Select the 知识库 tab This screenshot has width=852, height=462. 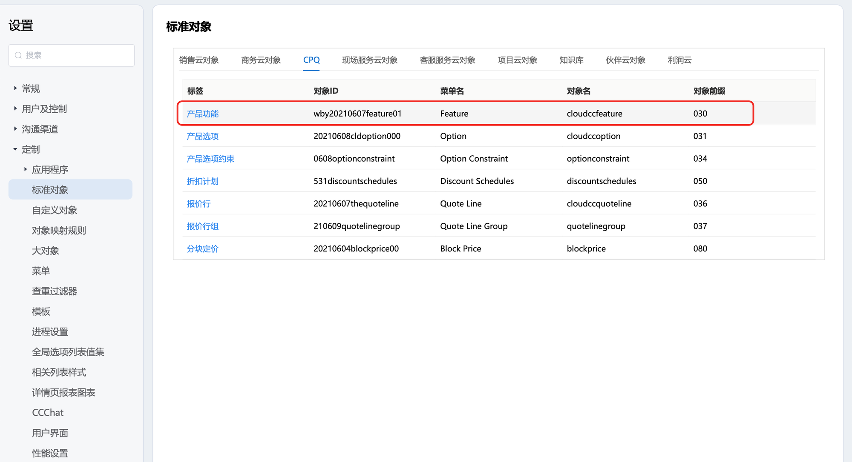(x=571, y=60)
